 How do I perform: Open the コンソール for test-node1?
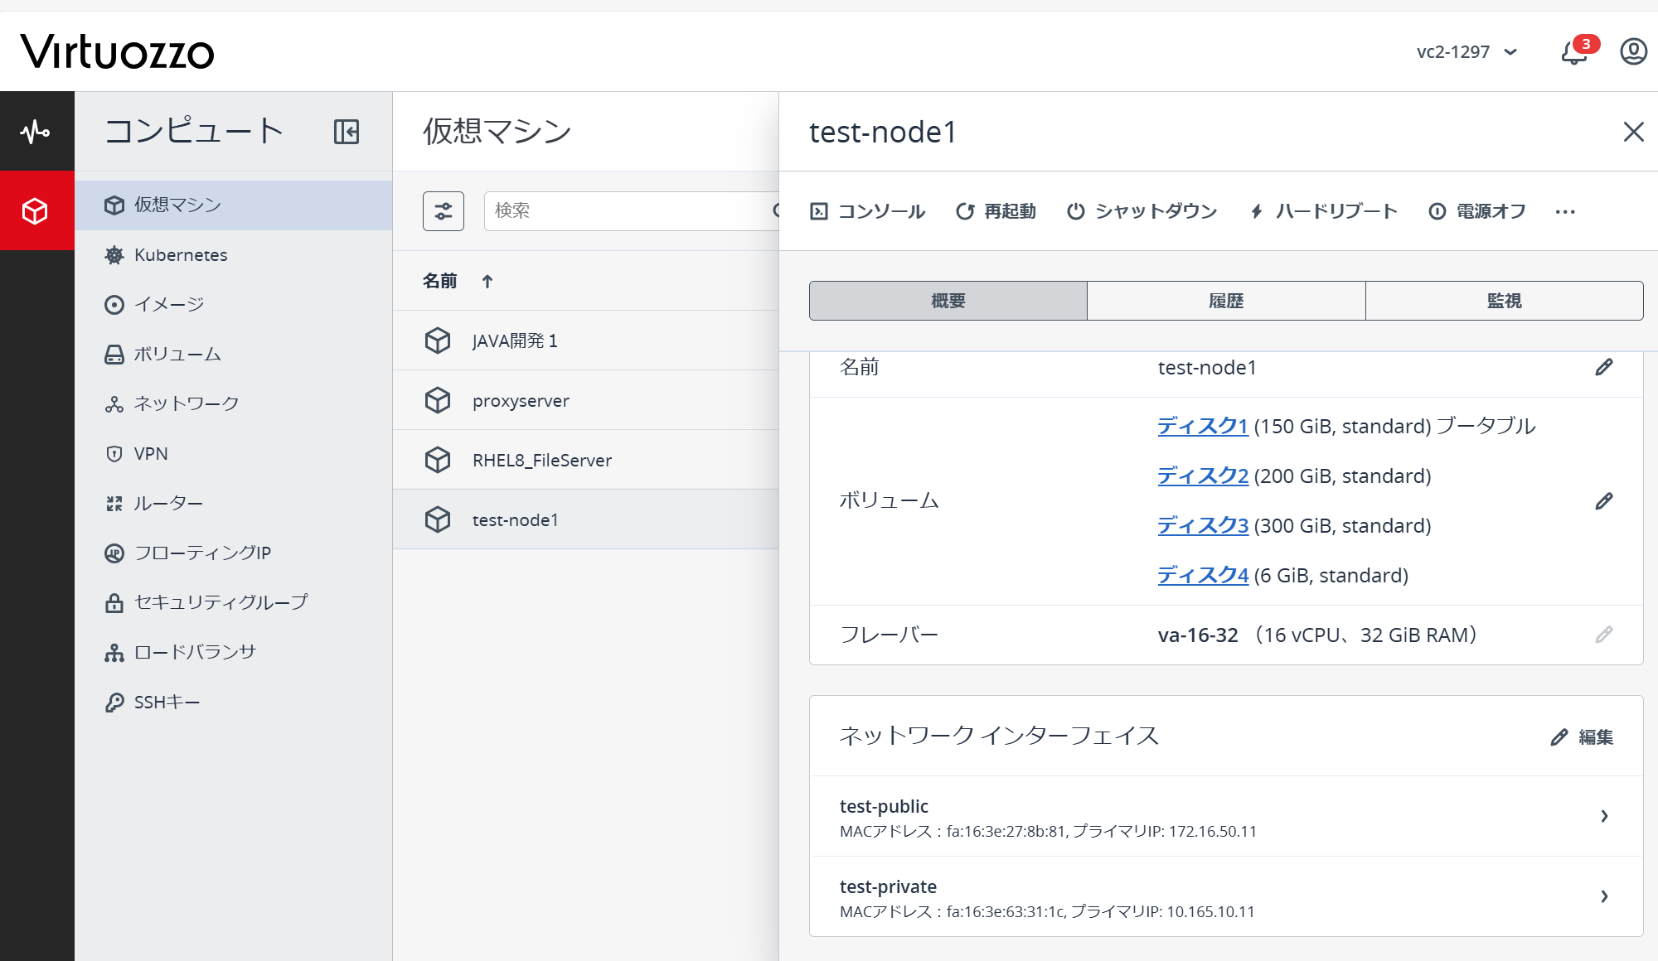click(867, 211)
